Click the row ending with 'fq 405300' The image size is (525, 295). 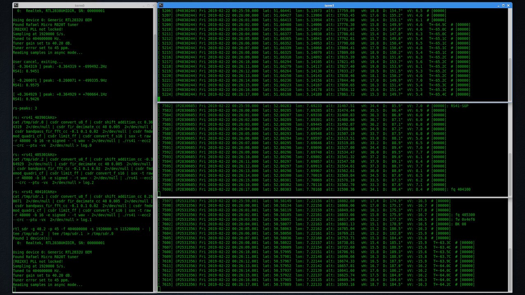point(317,215)
